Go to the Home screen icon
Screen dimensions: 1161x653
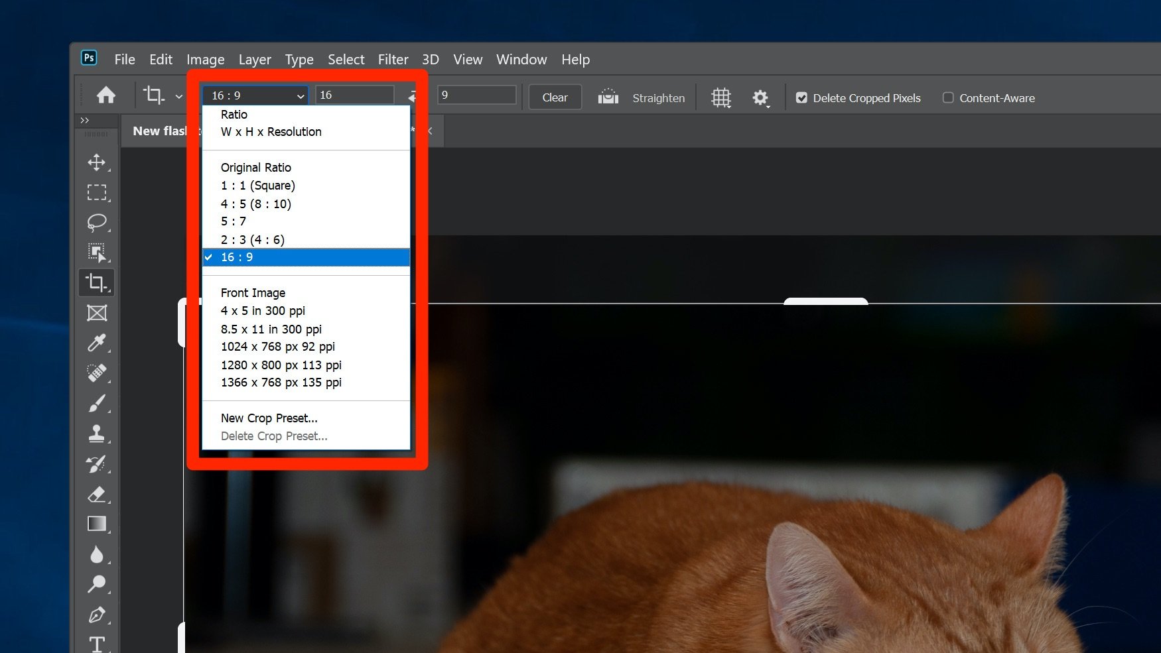coord(106,96)
